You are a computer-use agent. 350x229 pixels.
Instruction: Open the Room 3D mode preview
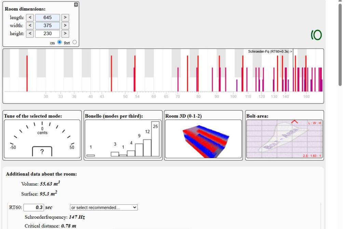(203, 139)
